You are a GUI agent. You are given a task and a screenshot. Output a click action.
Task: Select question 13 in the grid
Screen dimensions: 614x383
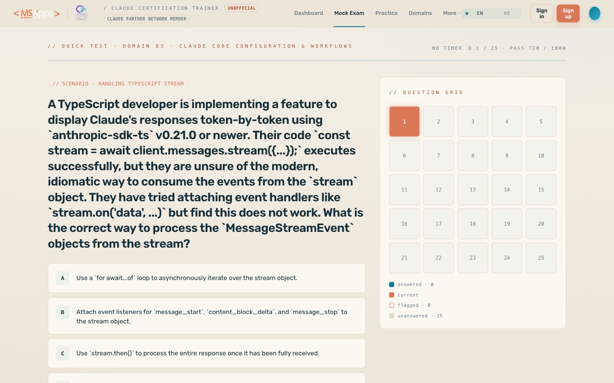point(473,190)
